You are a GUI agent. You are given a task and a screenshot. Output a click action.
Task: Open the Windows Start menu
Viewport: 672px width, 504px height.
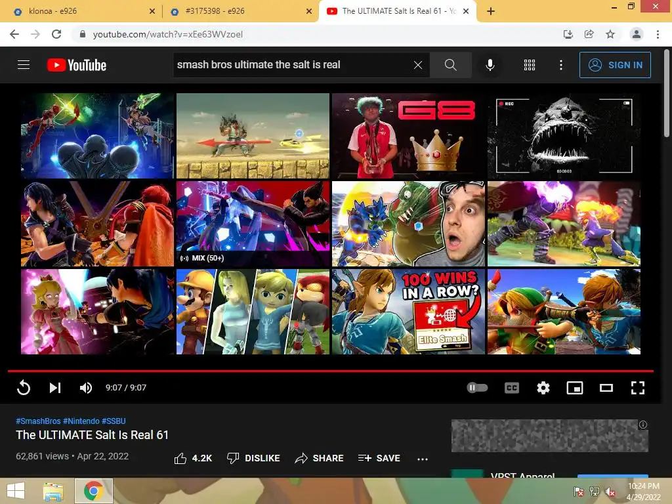(16, 491)
